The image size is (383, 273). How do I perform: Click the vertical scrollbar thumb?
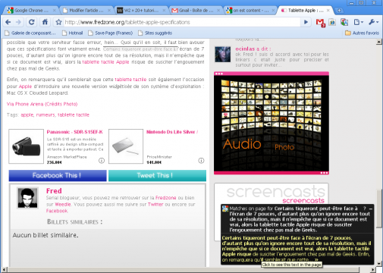[x=379, y=209]
